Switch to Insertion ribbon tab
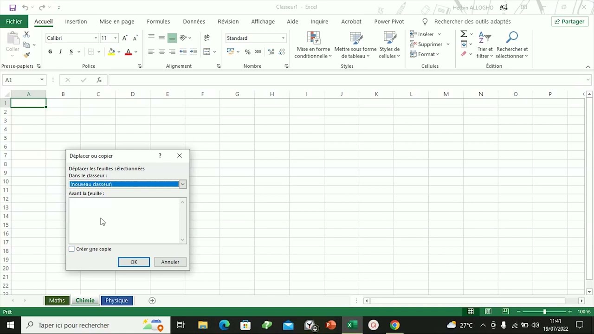594x334 pixels. tap(76, 21)
